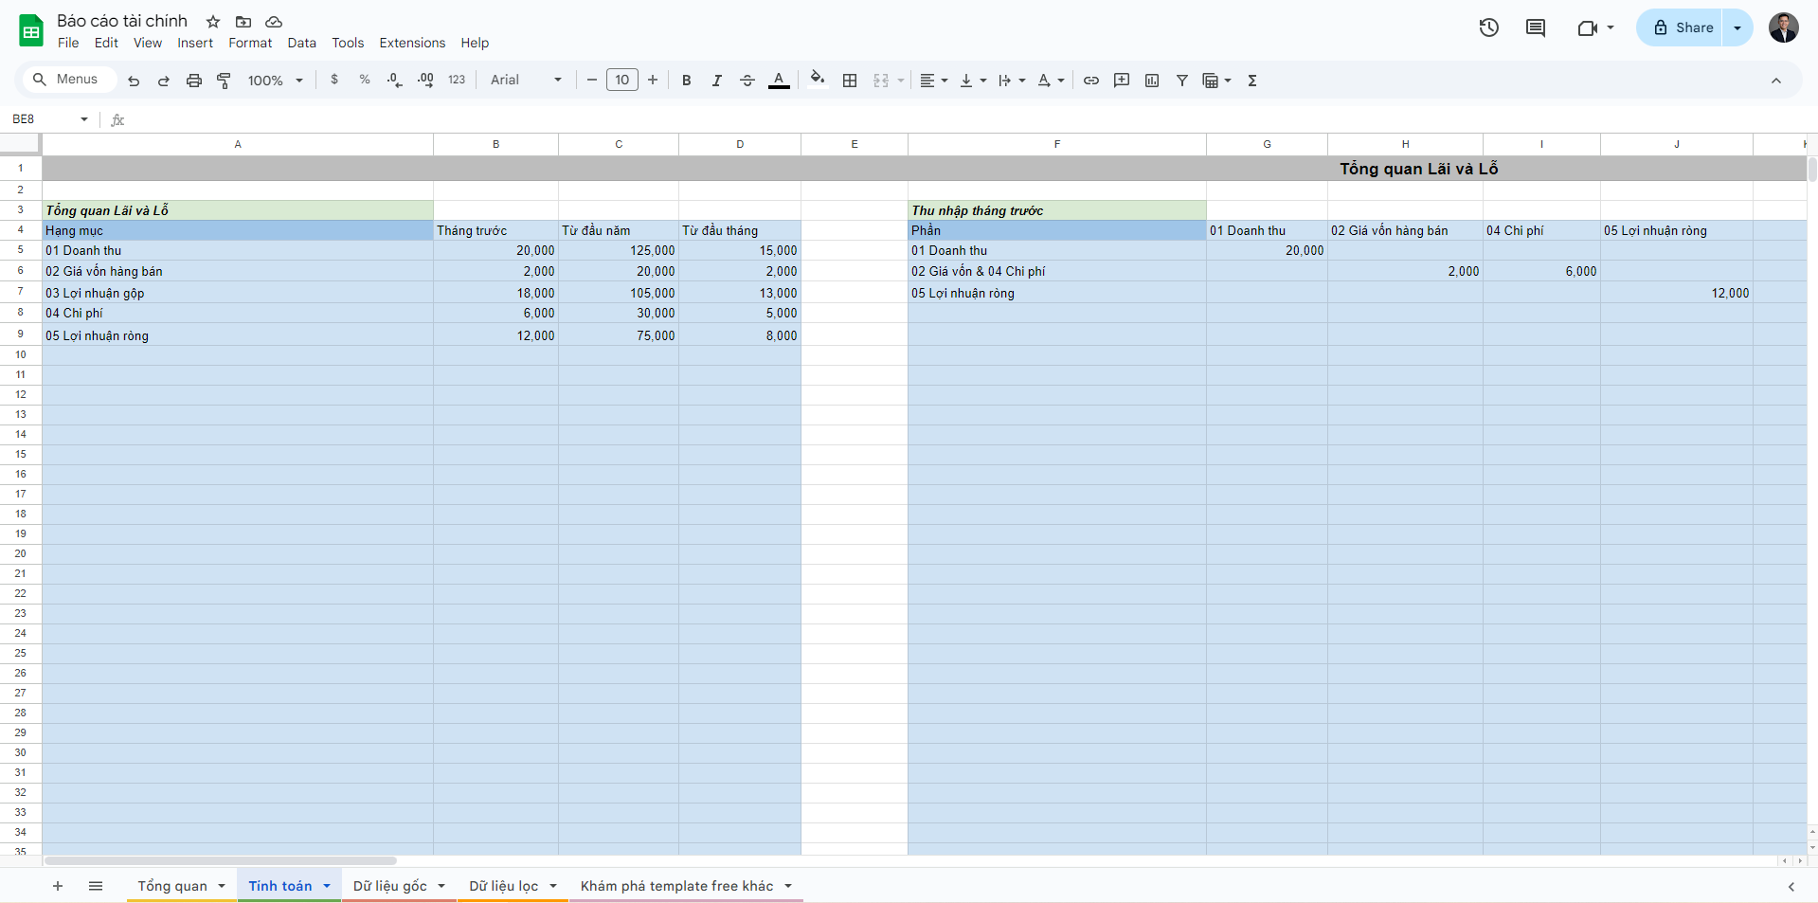
Task: Open the fill color picker
Action: point(818,81)
